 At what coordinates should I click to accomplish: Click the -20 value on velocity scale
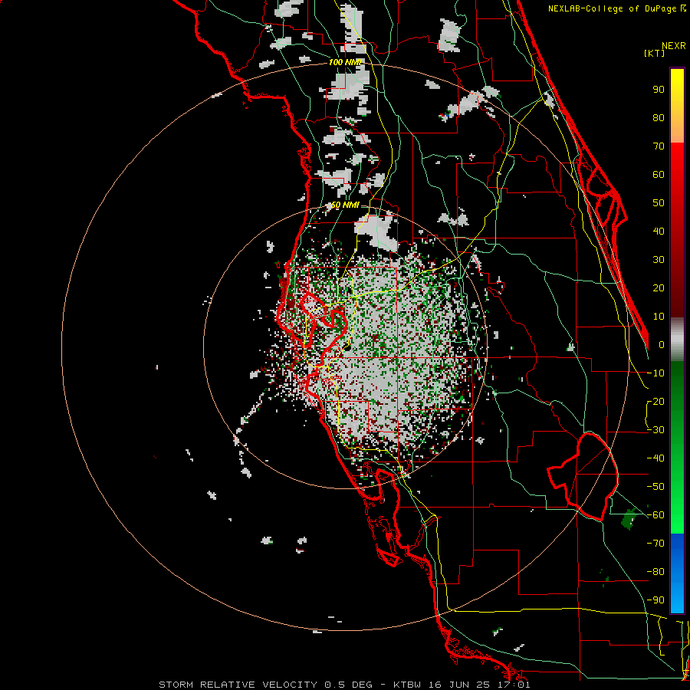[655, 402]
